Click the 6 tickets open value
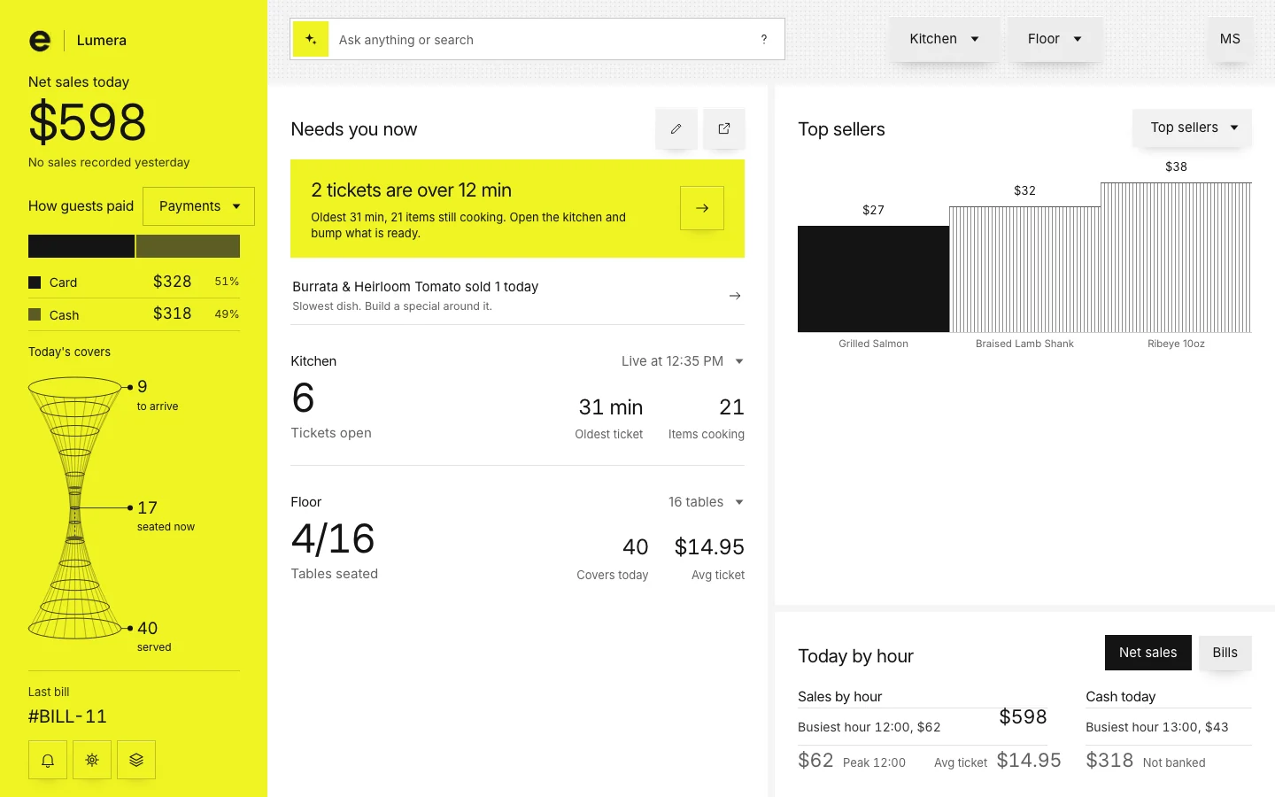The height and width of the screenshot is (797, 1275). coord(303,398)
